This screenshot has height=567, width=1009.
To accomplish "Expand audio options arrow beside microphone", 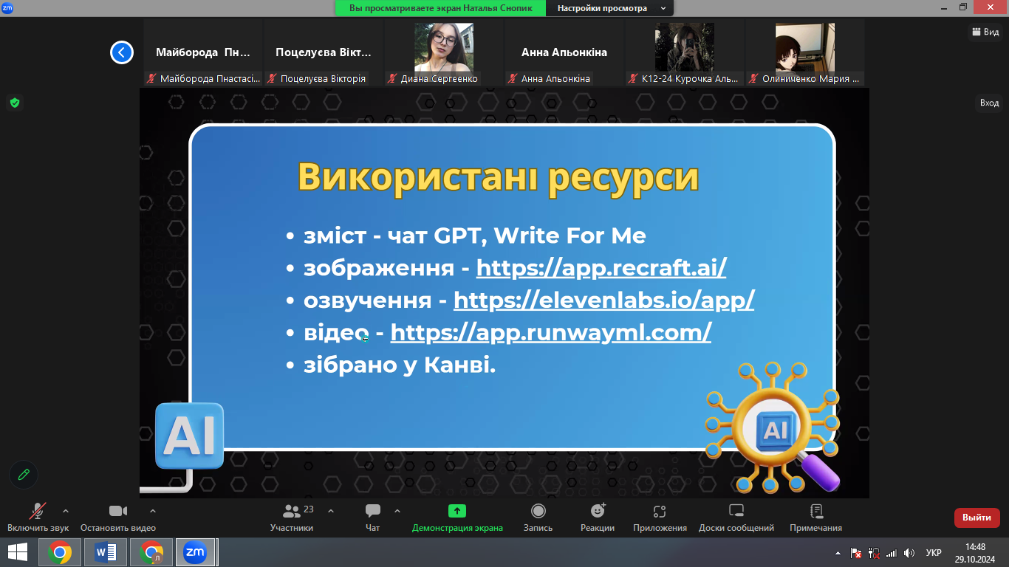I will pyautogui.click(x=66, y=511).
